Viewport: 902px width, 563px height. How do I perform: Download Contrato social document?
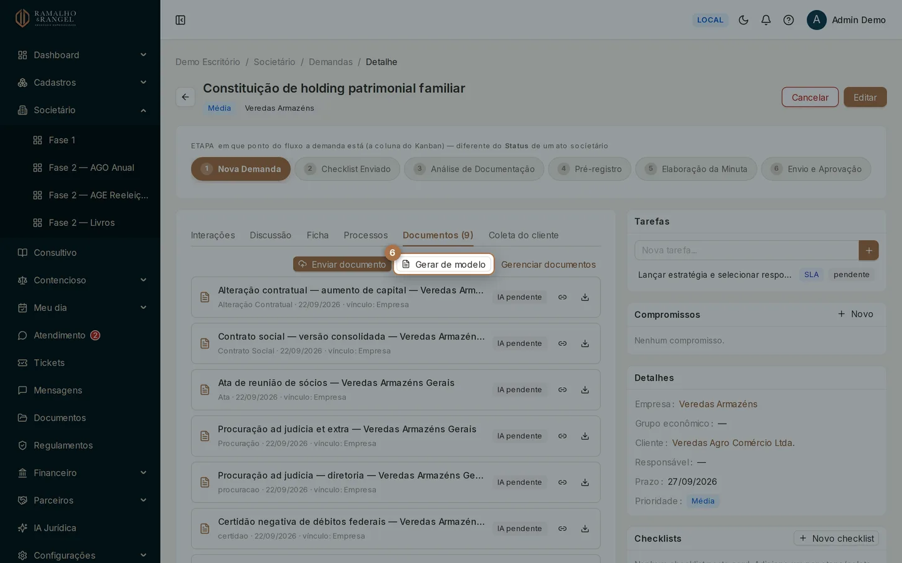point(585,343)
